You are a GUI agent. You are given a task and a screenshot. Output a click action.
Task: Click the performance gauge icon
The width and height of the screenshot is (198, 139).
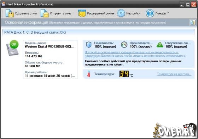click(x=124, y=45)
